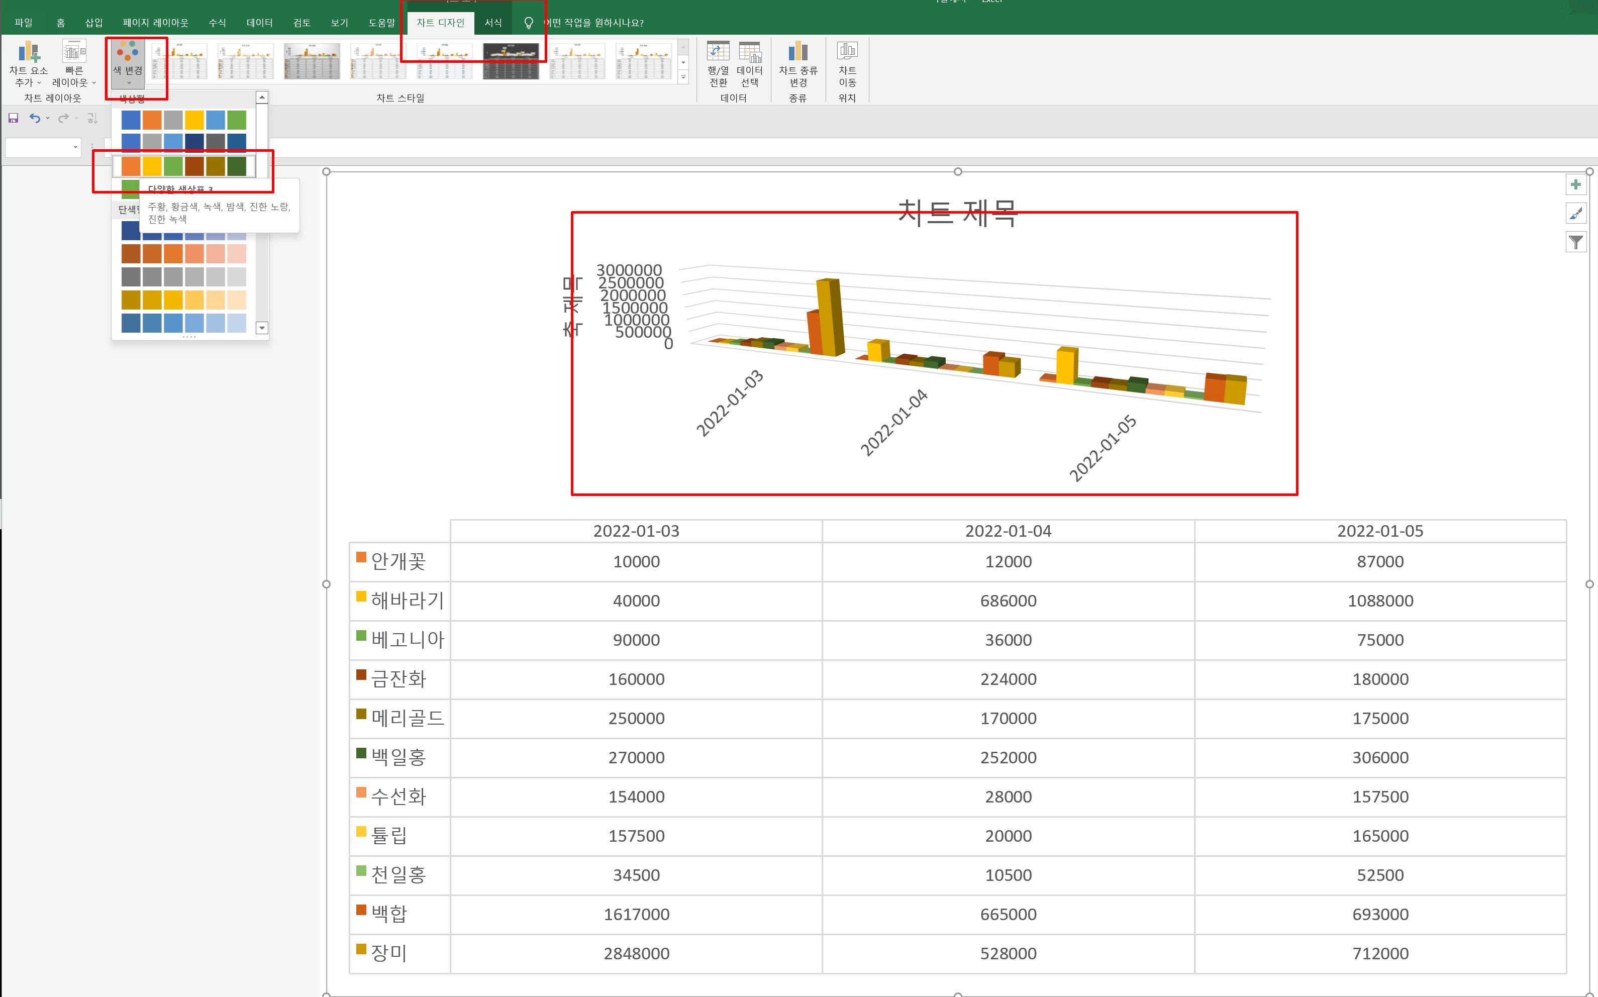Open the chart styles paintbrush button
The width and height of the screenshot is (1598, 997).
[1575, 214]
